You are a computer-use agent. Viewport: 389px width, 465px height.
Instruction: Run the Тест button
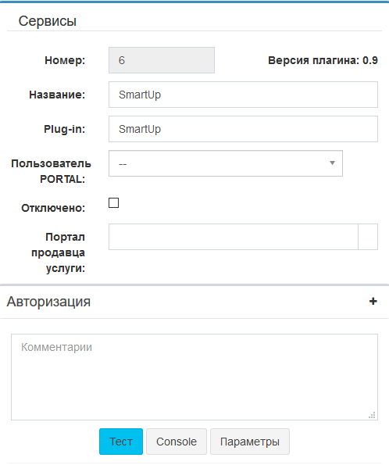[x=121, y=442]
